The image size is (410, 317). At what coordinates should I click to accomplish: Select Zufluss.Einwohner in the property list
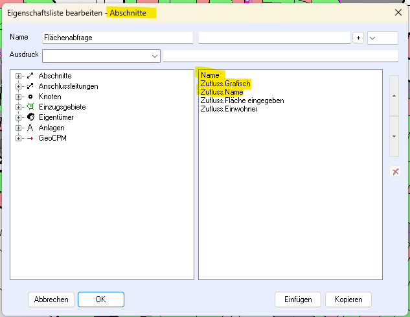click(x=229, y=109)
